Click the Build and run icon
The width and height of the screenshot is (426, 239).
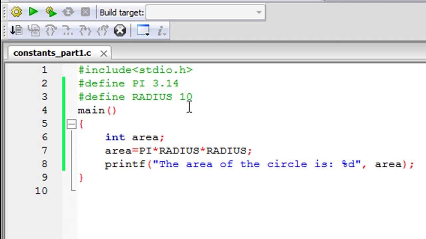click(51, 12)
